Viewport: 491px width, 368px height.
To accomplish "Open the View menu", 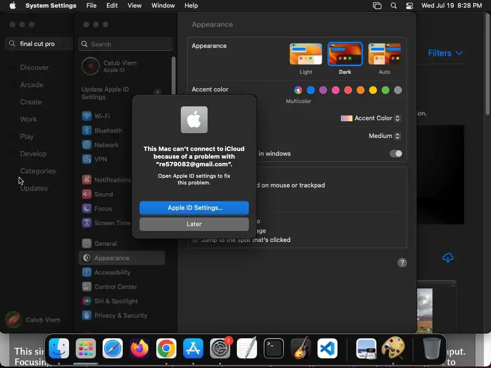I will (135, 6).
